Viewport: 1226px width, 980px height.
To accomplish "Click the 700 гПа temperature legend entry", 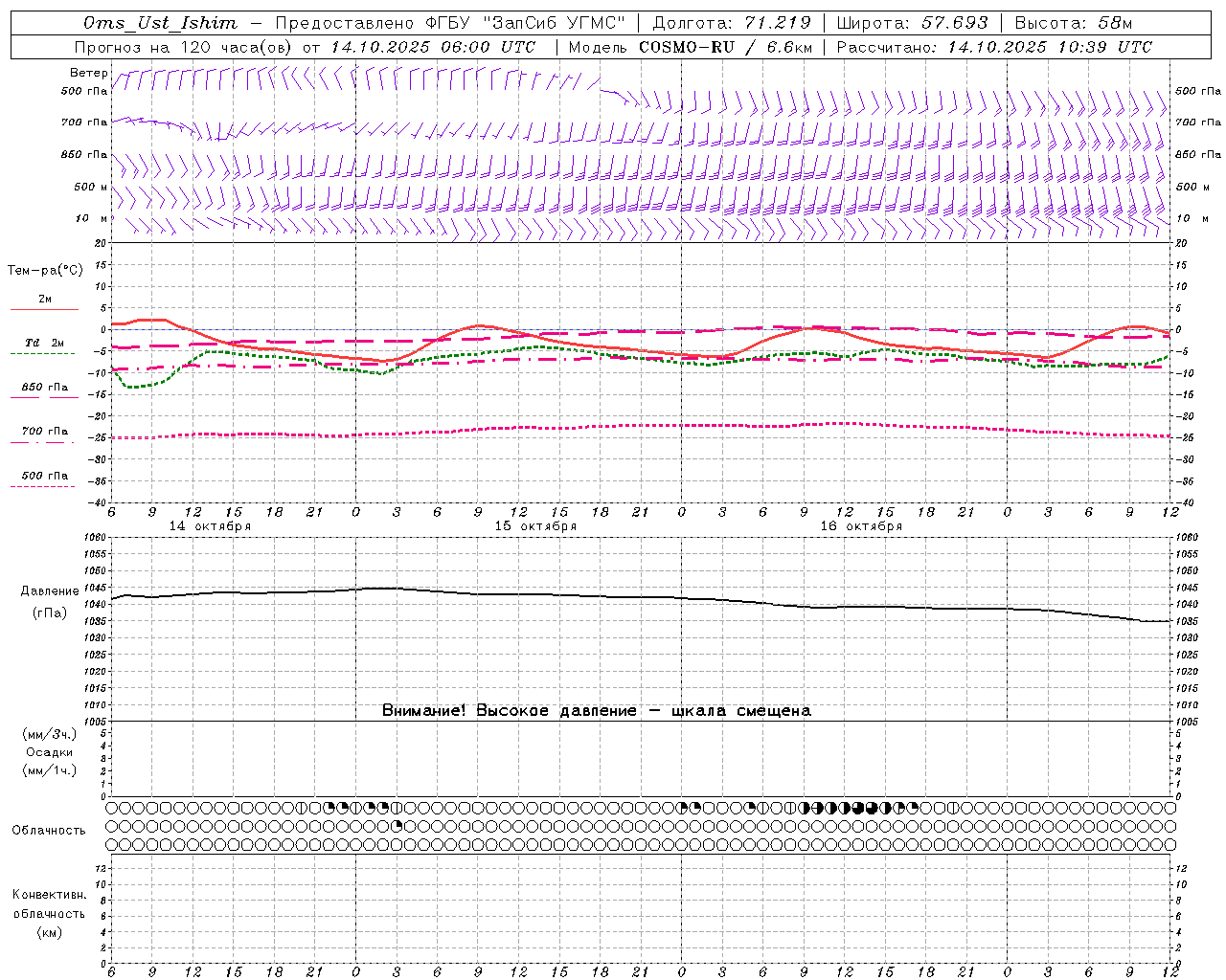I will (x=45, y=431).
